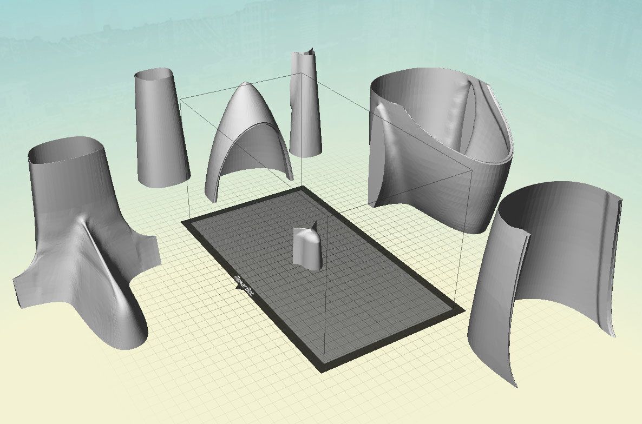Click the nearest bottom corner of the build plate
The image size is (642, 424).
[326, 370]
